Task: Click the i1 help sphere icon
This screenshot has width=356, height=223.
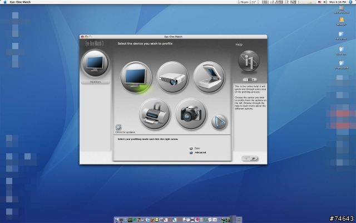Action: (x=249, y=61)
